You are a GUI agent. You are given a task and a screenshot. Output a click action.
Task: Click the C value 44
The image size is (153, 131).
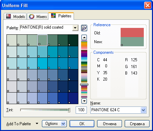(x=105, y=60)
